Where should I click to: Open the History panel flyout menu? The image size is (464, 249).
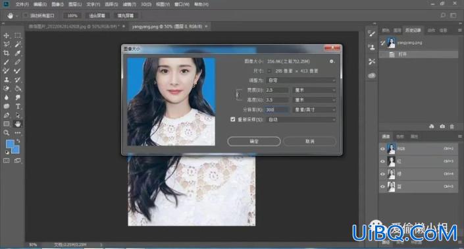pos(459,30)
